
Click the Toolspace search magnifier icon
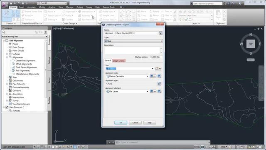4,32
